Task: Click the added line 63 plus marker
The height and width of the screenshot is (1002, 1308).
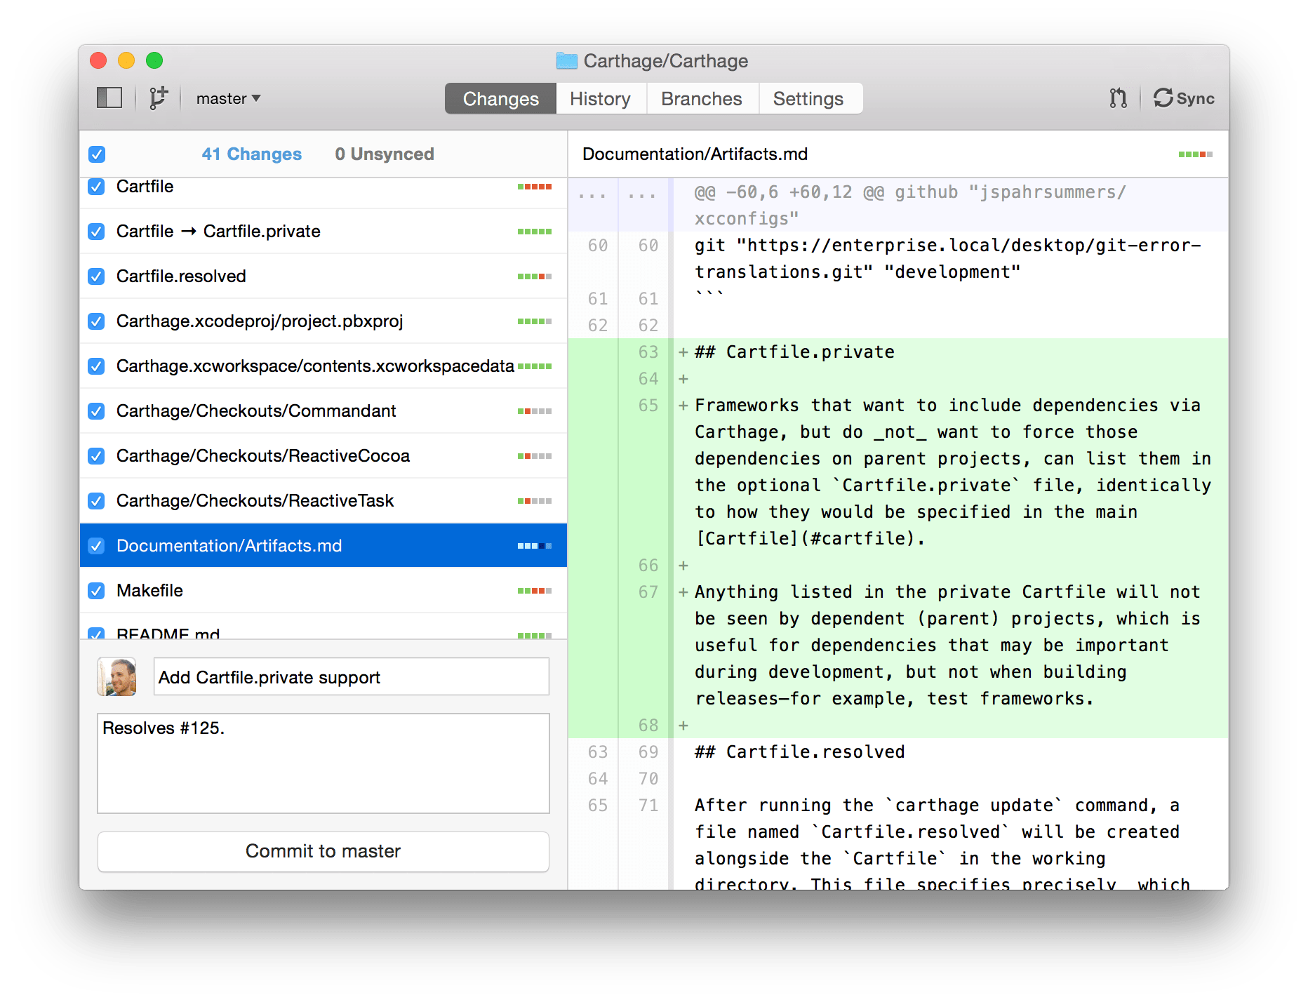Action: point(683,352)
